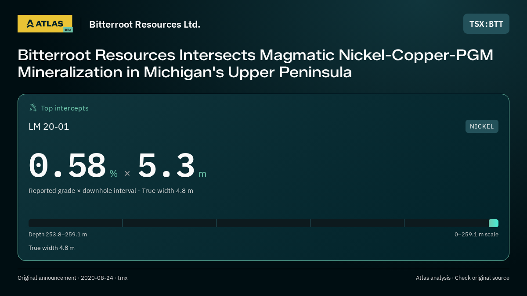Click 'Original announcement · 2020-08-24 · tmx' footer
The width and height of the screenshot is (527, 296).
72,278
